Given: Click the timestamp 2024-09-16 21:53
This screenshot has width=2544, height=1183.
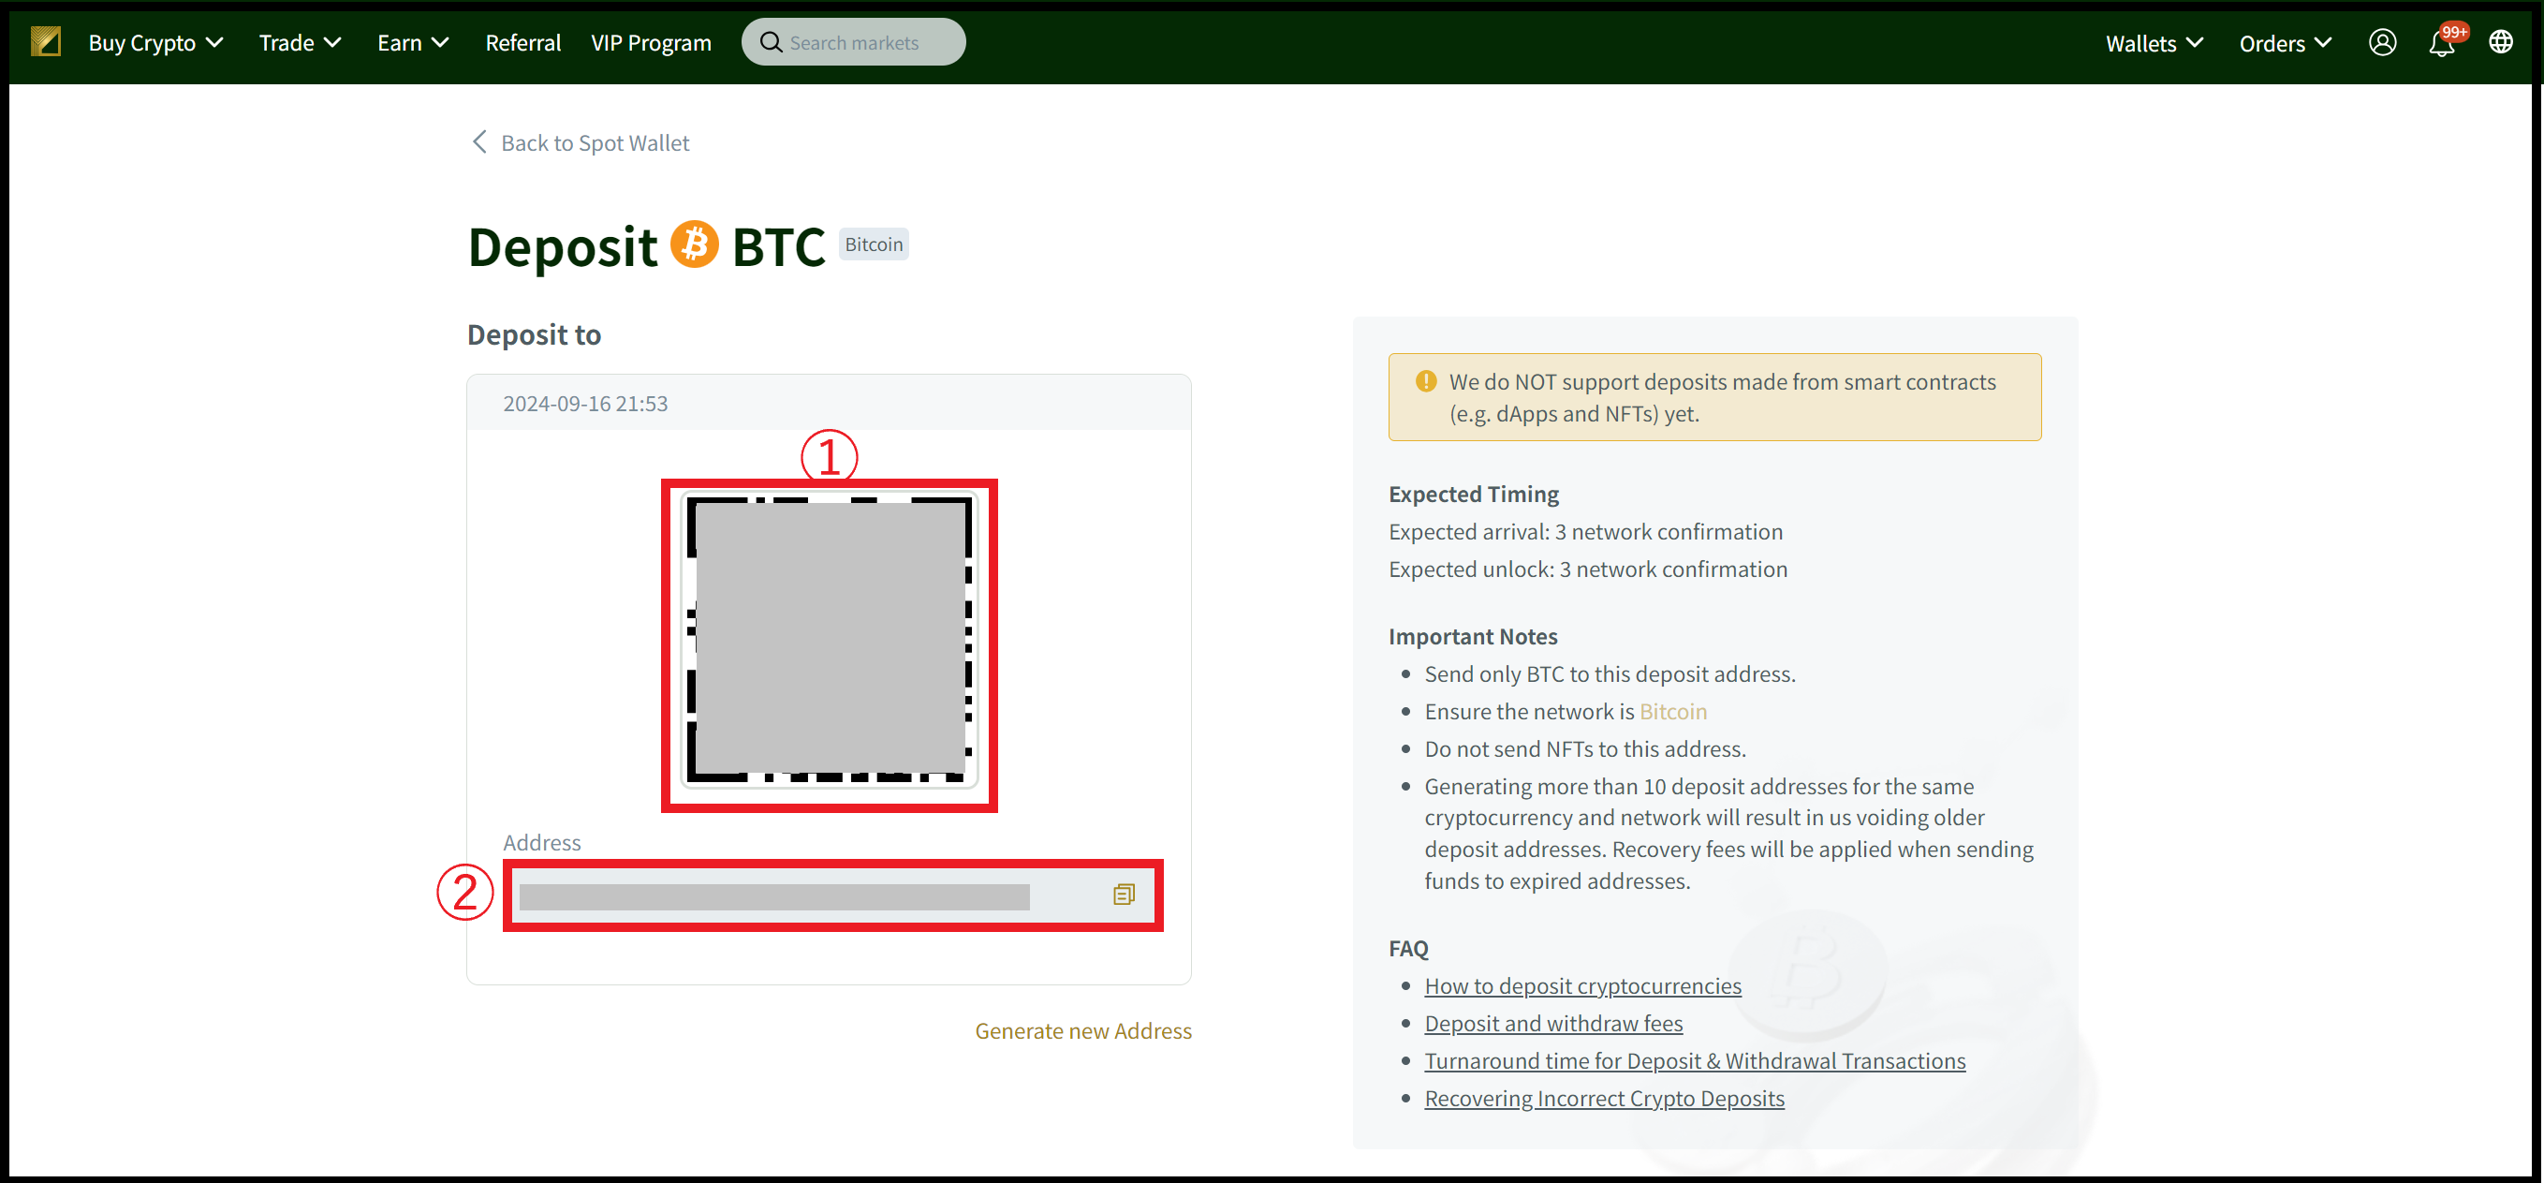Looking at the screenshot, I should pos(585,403).
